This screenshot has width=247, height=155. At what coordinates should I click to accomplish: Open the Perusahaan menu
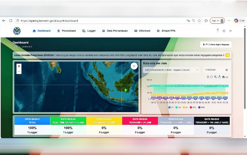point(67,31)
